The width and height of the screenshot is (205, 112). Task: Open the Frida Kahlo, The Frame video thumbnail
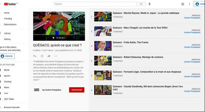tap(103, 46)
